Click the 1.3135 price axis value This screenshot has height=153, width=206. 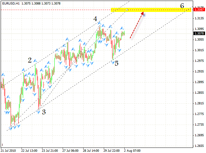pos(199,18)
